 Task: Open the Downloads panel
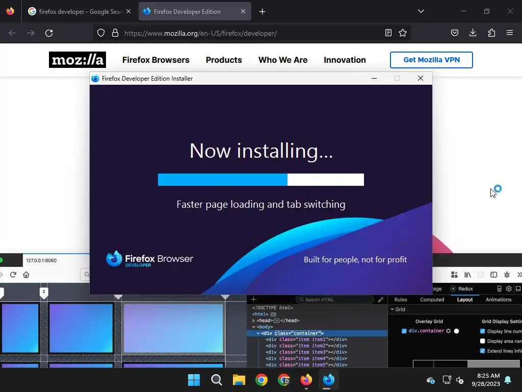[x=473, y=33]
